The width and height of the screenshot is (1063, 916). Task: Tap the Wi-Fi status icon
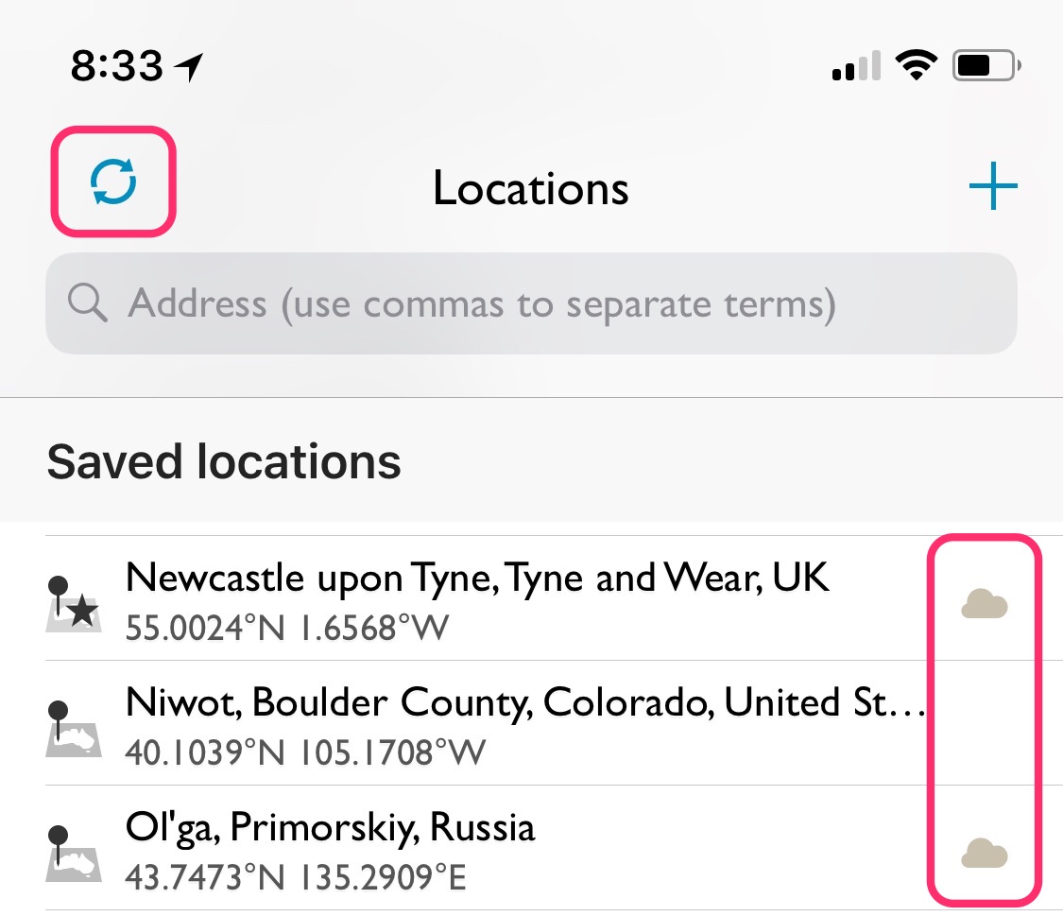(916, 65)
